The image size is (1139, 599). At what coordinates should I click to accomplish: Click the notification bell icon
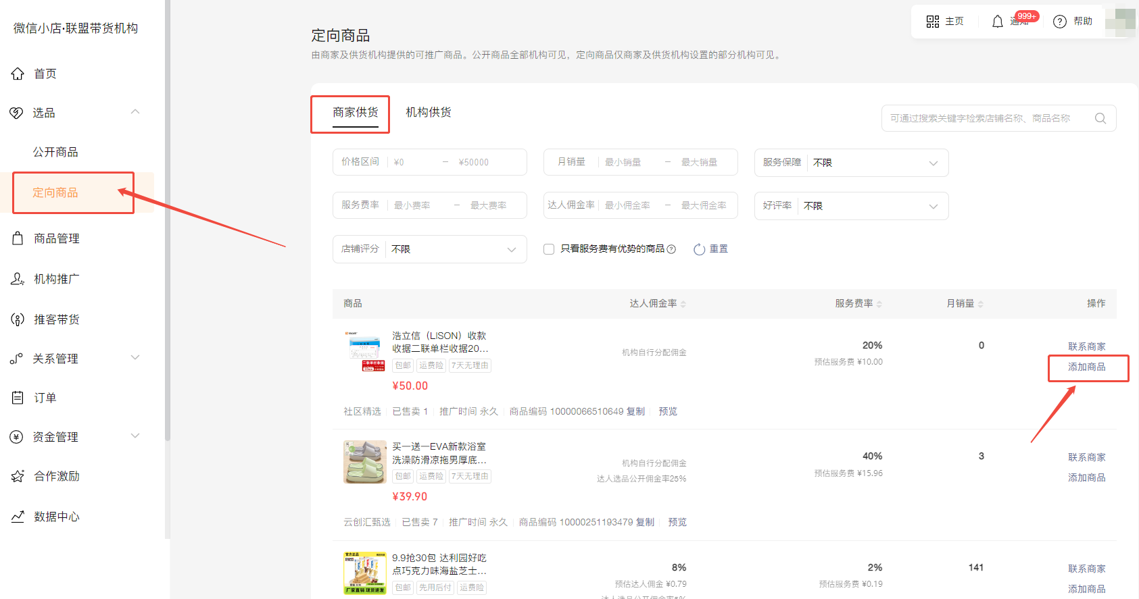[x=997, y=22]
